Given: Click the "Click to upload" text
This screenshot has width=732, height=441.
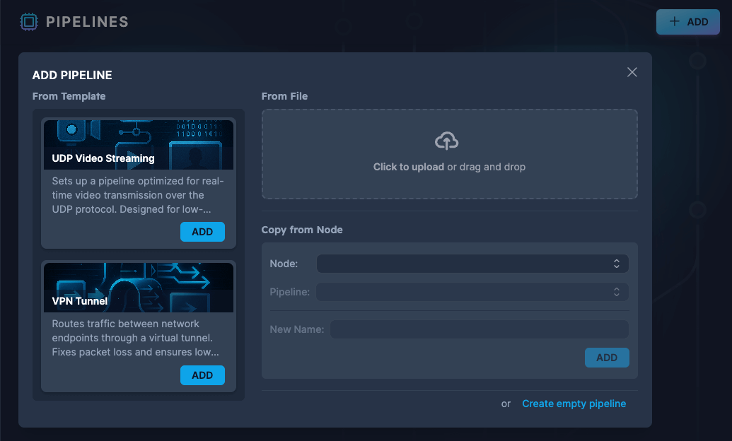Looking at the screenshot, I should [x=408, y=167].
